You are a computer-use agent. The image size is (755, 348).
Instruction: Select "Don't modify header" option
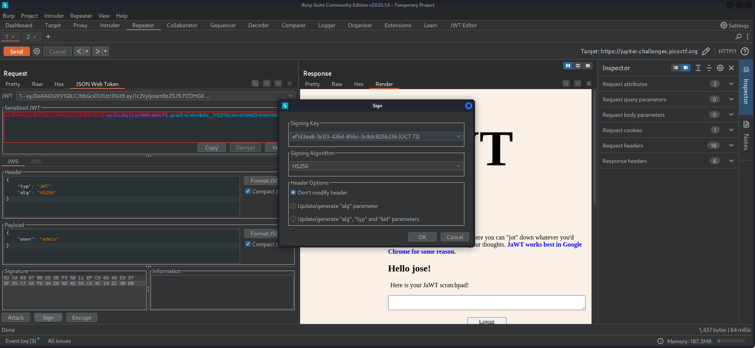[293, 193]
